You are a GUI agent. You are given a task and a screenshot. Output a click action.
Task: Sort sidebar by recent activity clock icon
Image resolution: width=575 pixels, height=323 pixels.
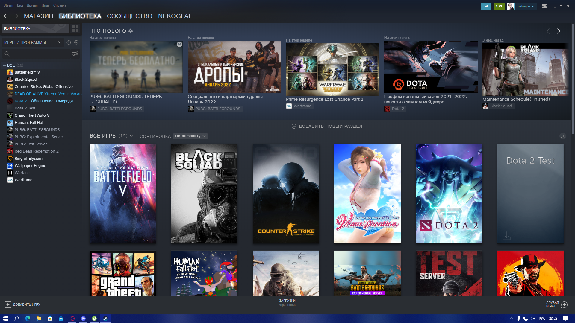pos(69,42)
